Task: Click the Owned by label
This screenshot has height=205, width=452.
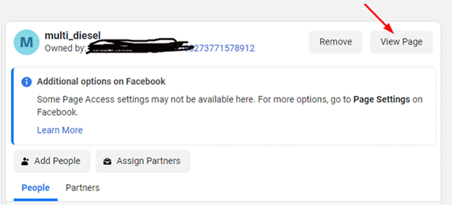Action: point(66,48)
